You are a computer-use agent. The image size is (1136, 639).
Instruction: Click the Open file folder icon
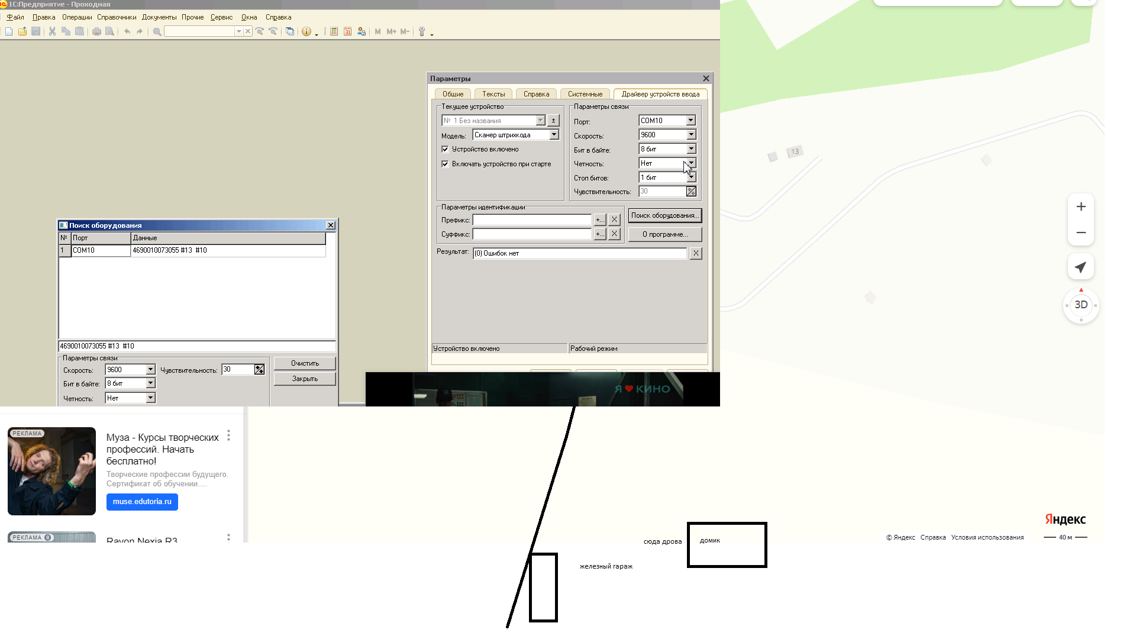point(22,31)
